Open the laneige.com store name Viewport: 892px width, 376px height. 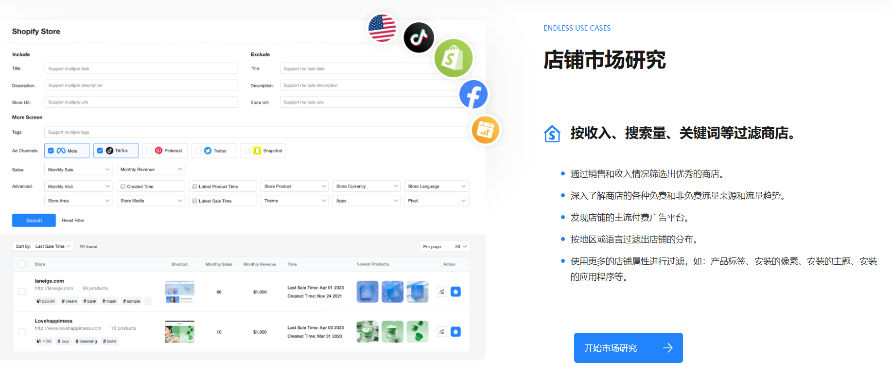click(x=49, y=281)
